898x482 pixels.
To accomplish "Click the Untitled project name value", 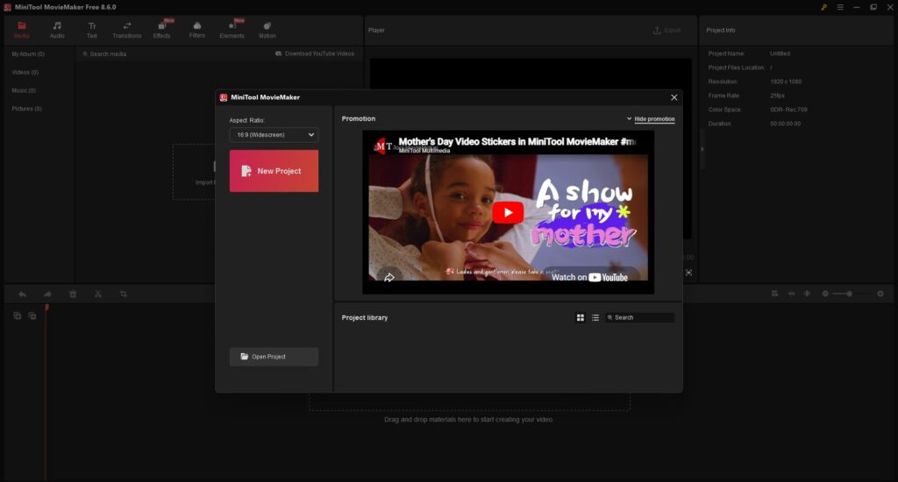I will [x=780, y=53].
